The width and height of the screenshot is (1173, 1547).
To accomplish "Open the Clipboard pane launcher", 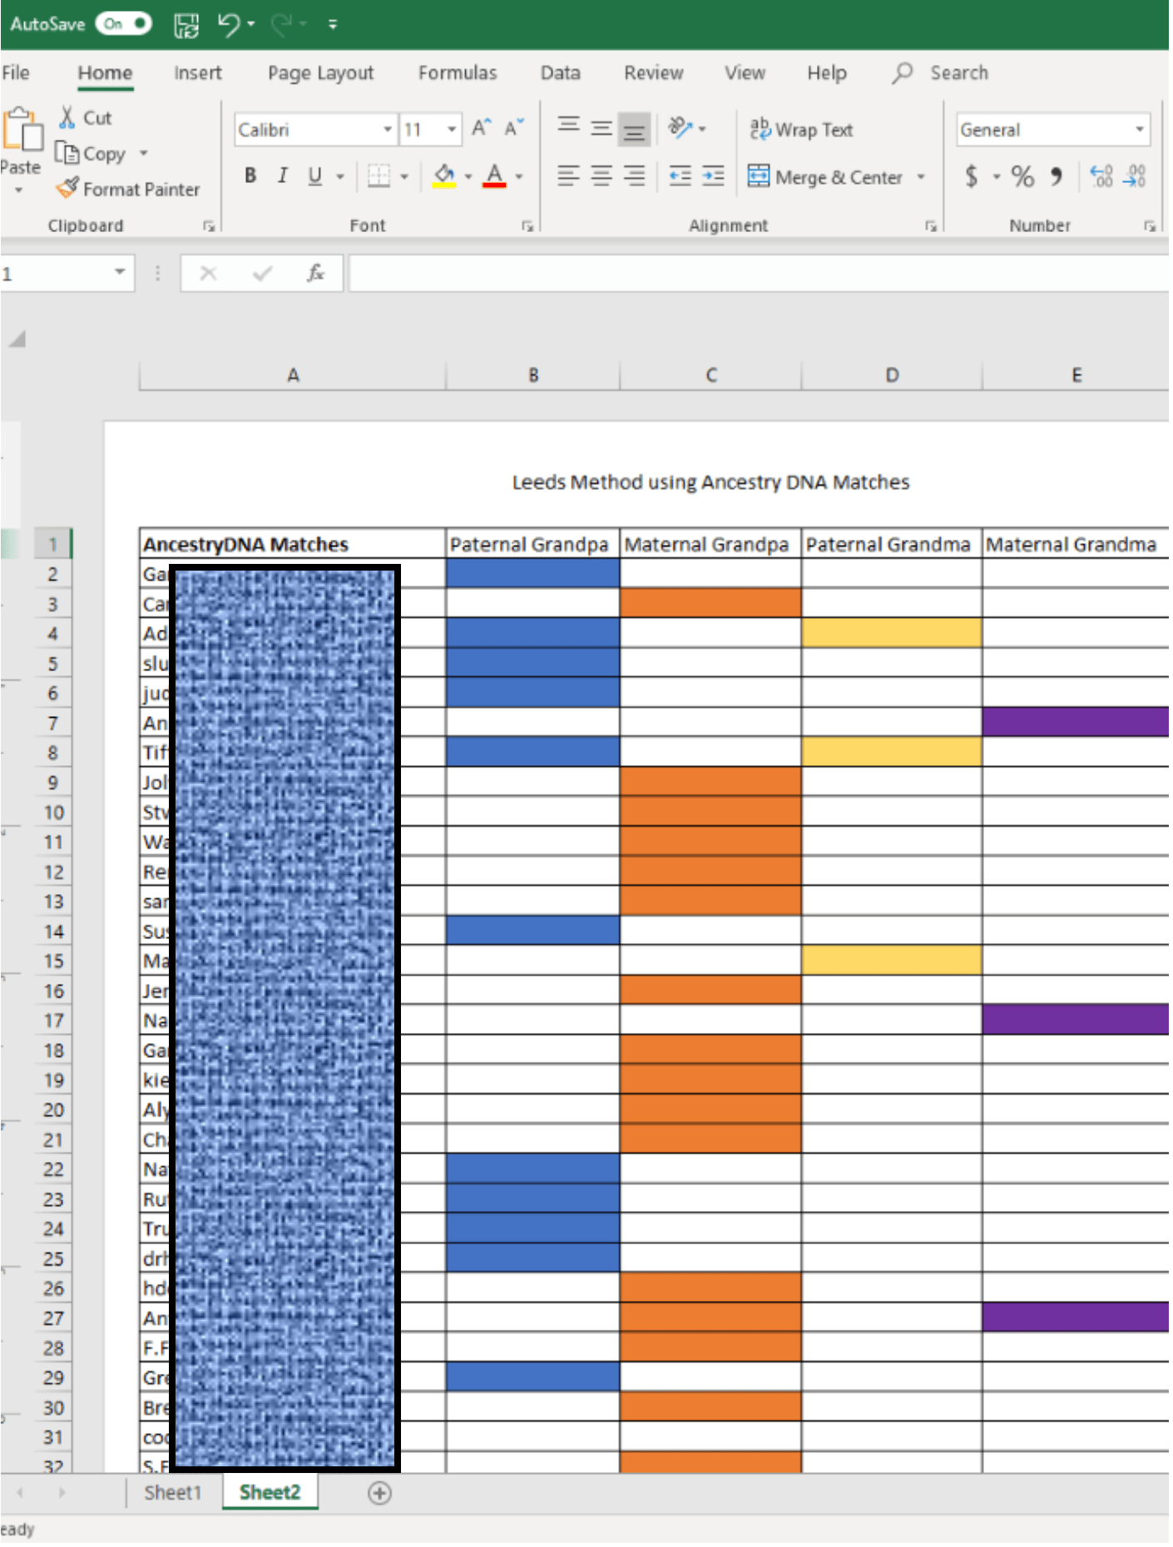I will point(209,225).
